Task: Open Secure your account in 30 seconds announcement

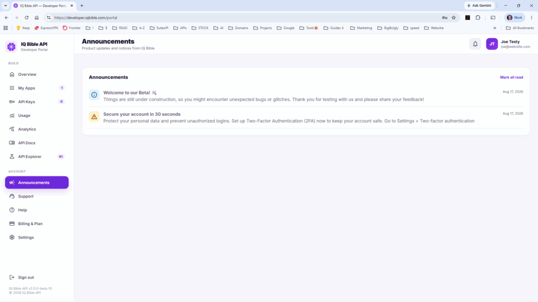Action: [x=306, y=117]
